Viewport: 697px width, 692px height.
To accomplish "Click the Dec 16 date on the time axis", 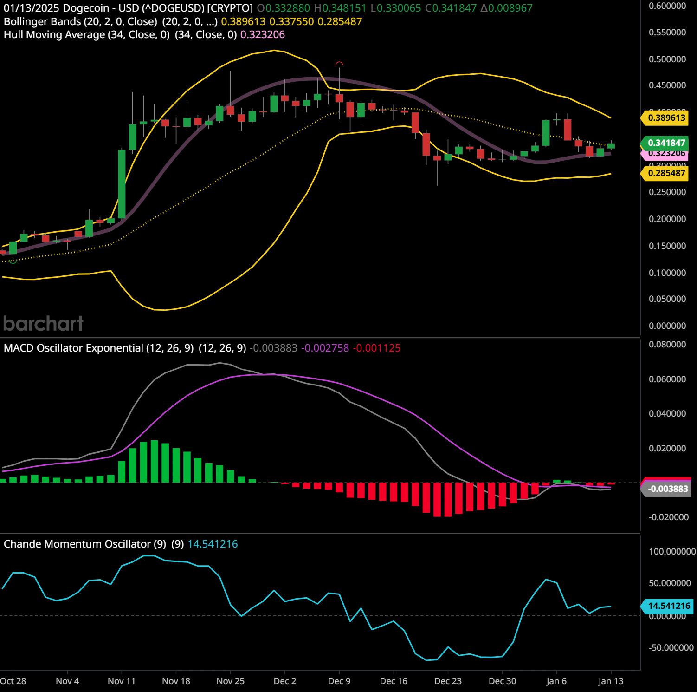I will (394, 681).
